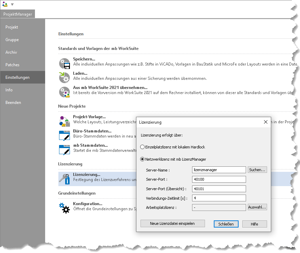Viewport: 300px width, 253px height.
Task: Click the WorkSuite 2021 übernehmen icon
Action: pyautogui.click(x=64, y=92)
